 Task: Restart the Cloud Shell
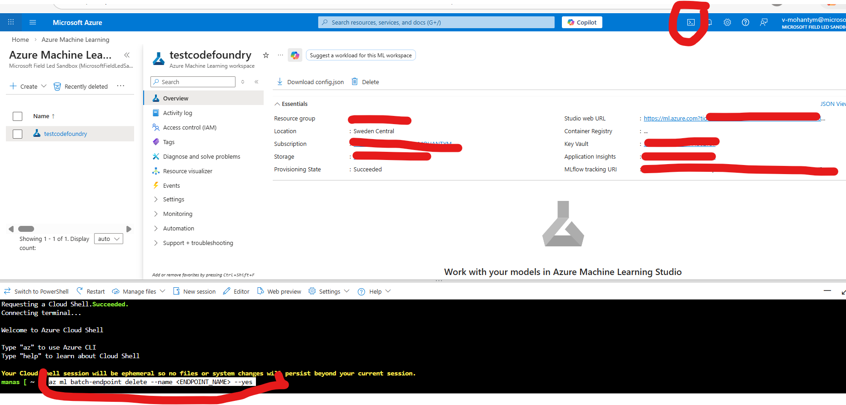[90, 291]
